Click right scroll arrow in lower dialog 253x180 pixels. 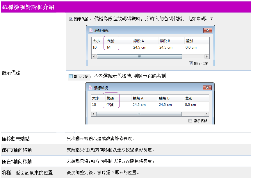click(x=206, y=114)
